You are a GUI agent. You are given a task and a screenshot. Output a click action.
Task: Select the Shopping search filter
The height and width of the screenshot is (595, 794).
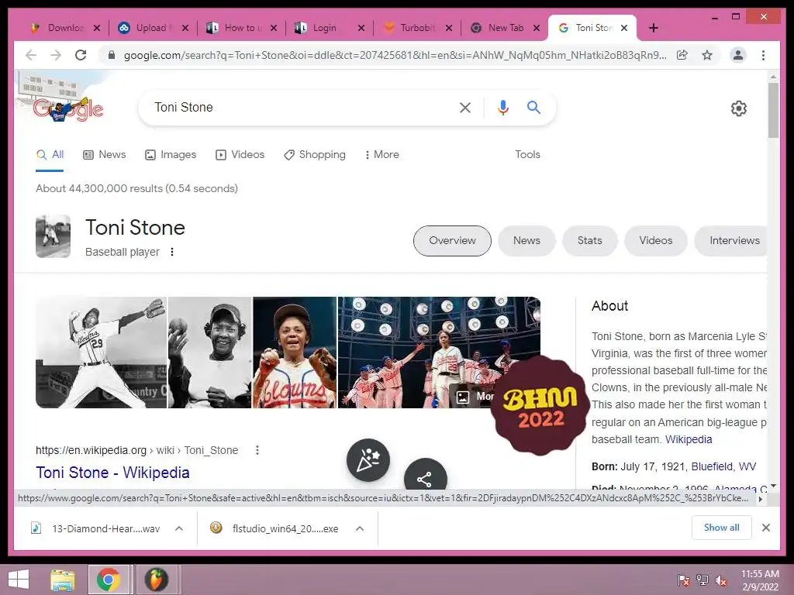tap(315, 155)
